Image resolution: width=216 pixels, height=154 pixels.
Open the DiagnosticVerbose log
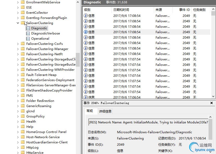tap(45, 33)
